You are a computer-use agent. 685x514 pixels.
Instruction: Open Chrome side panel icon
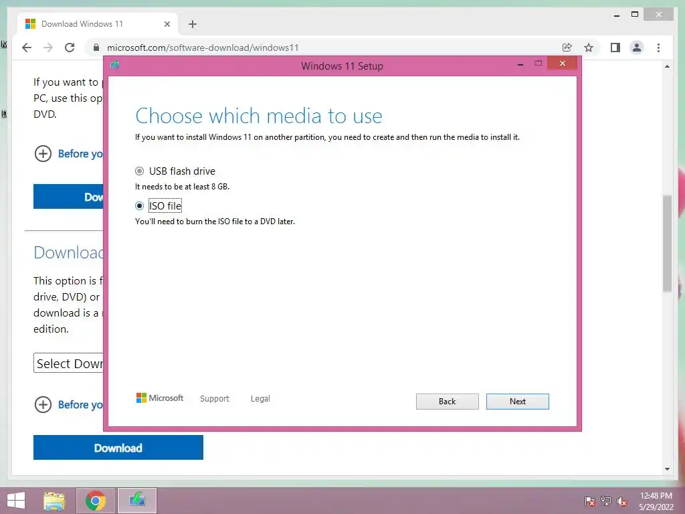615,48
